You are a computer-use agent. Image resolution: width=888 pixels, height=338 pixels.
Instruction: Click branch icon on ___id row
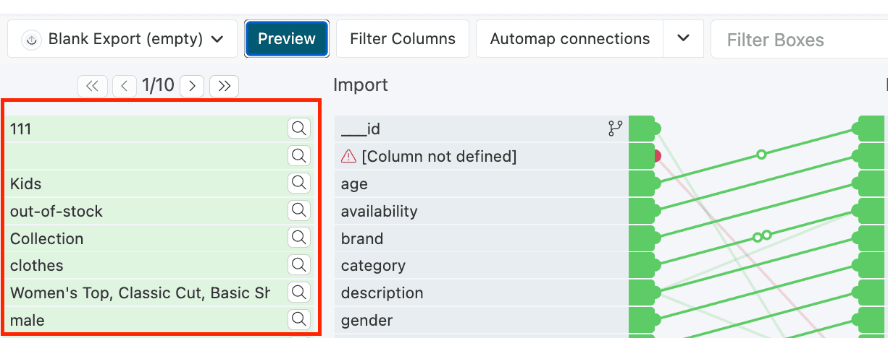click(615, 129)
